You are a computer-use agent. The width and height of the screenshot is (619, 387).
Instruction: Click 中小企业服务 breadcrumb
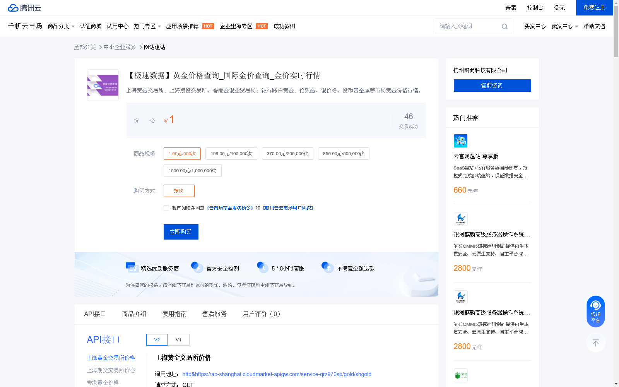pos(120,47)
